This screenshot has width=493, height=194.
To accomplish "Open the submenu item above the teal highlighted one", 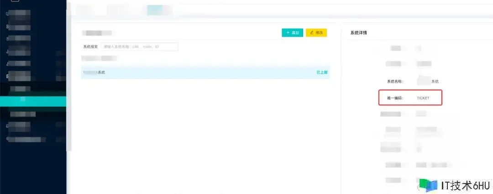I will pyautogui.click(x=21, y=88).
